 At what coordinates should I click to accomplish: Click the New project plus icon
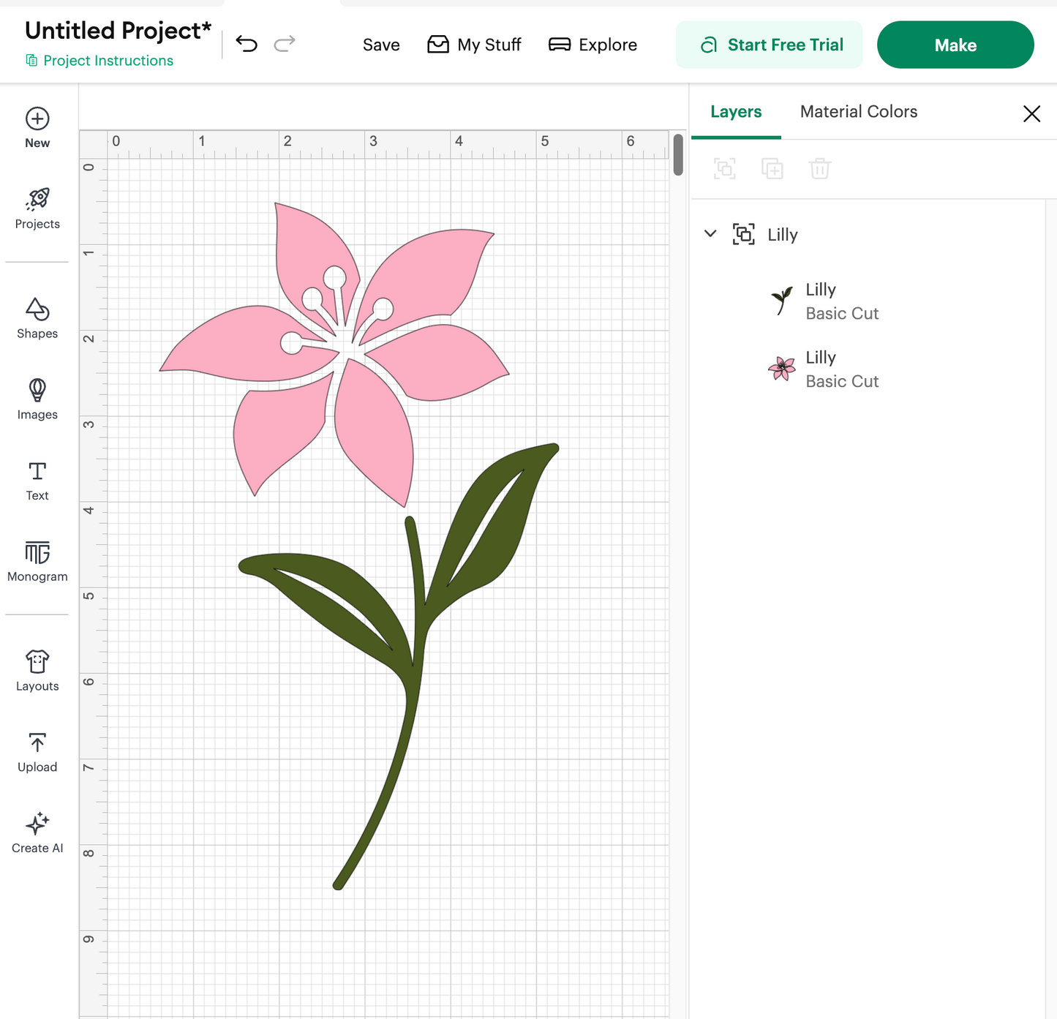(37, 119)
